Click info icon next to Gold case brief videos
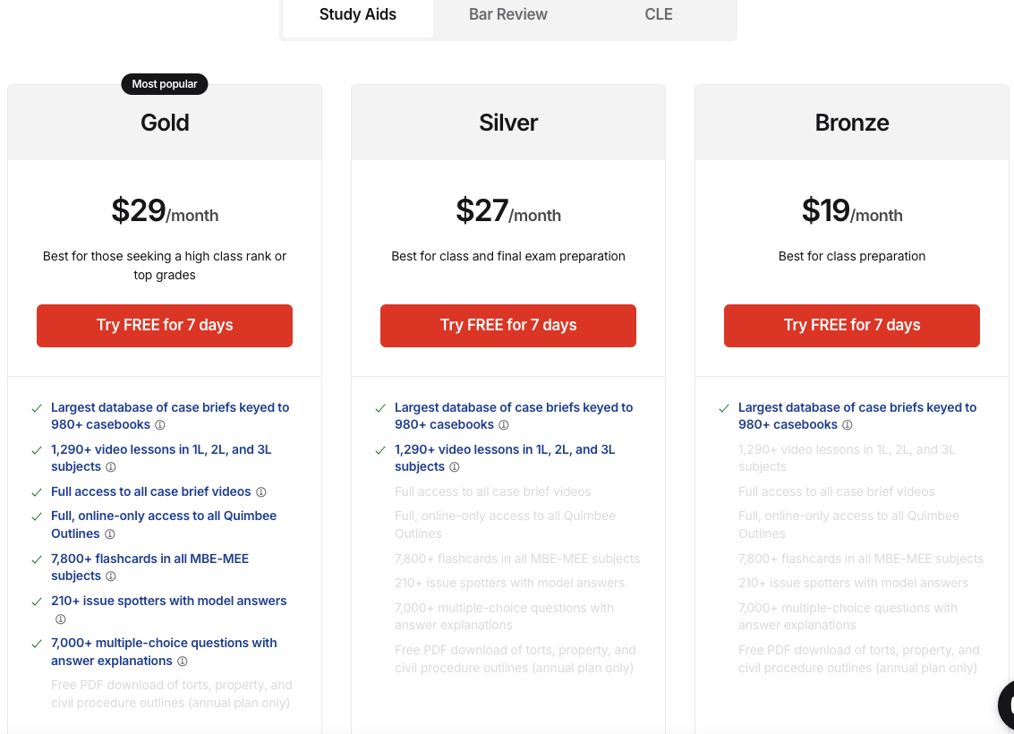Viewport: 1014px width, 734px height. tap(261, 492)
